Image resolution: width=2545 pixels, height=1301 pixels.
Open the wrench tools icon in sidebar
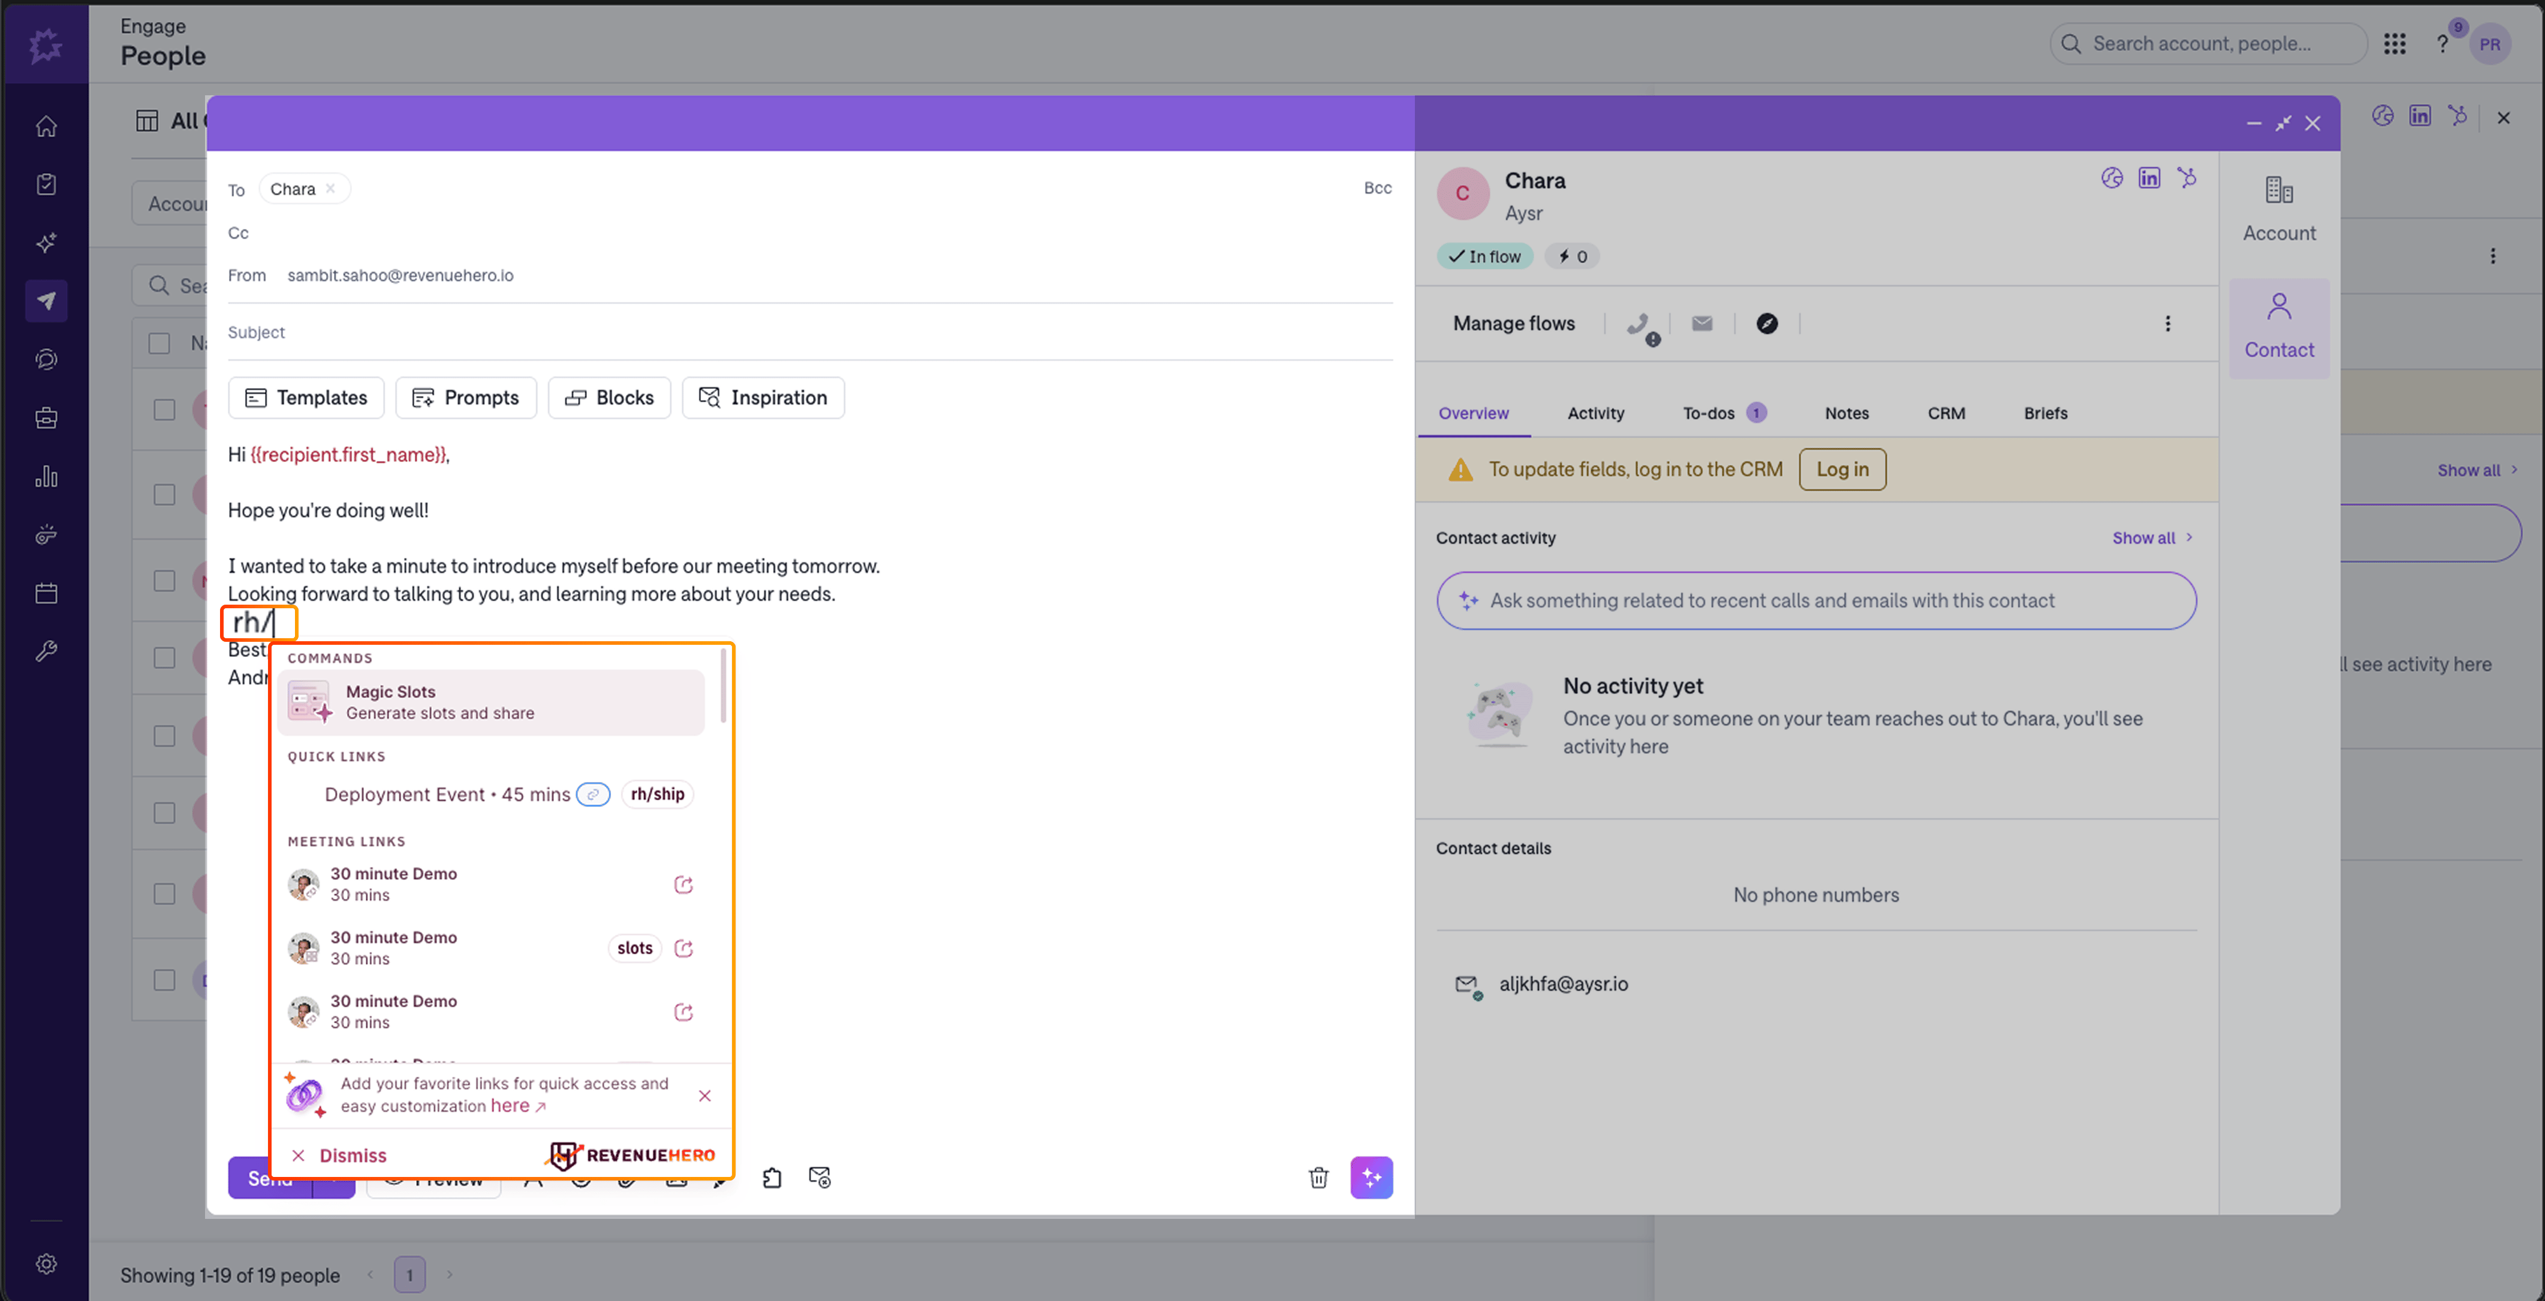(46, 652)
